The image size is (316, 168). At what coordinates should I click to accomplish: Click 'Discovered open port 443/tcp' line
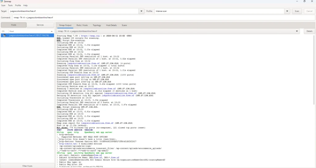(83, 77)
